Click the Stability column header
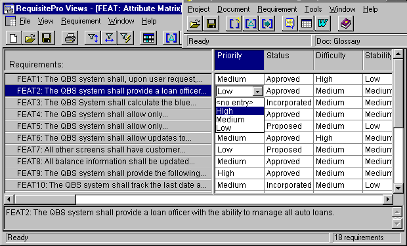The height and width of the screenshot is (246, 407). (377, 60)
